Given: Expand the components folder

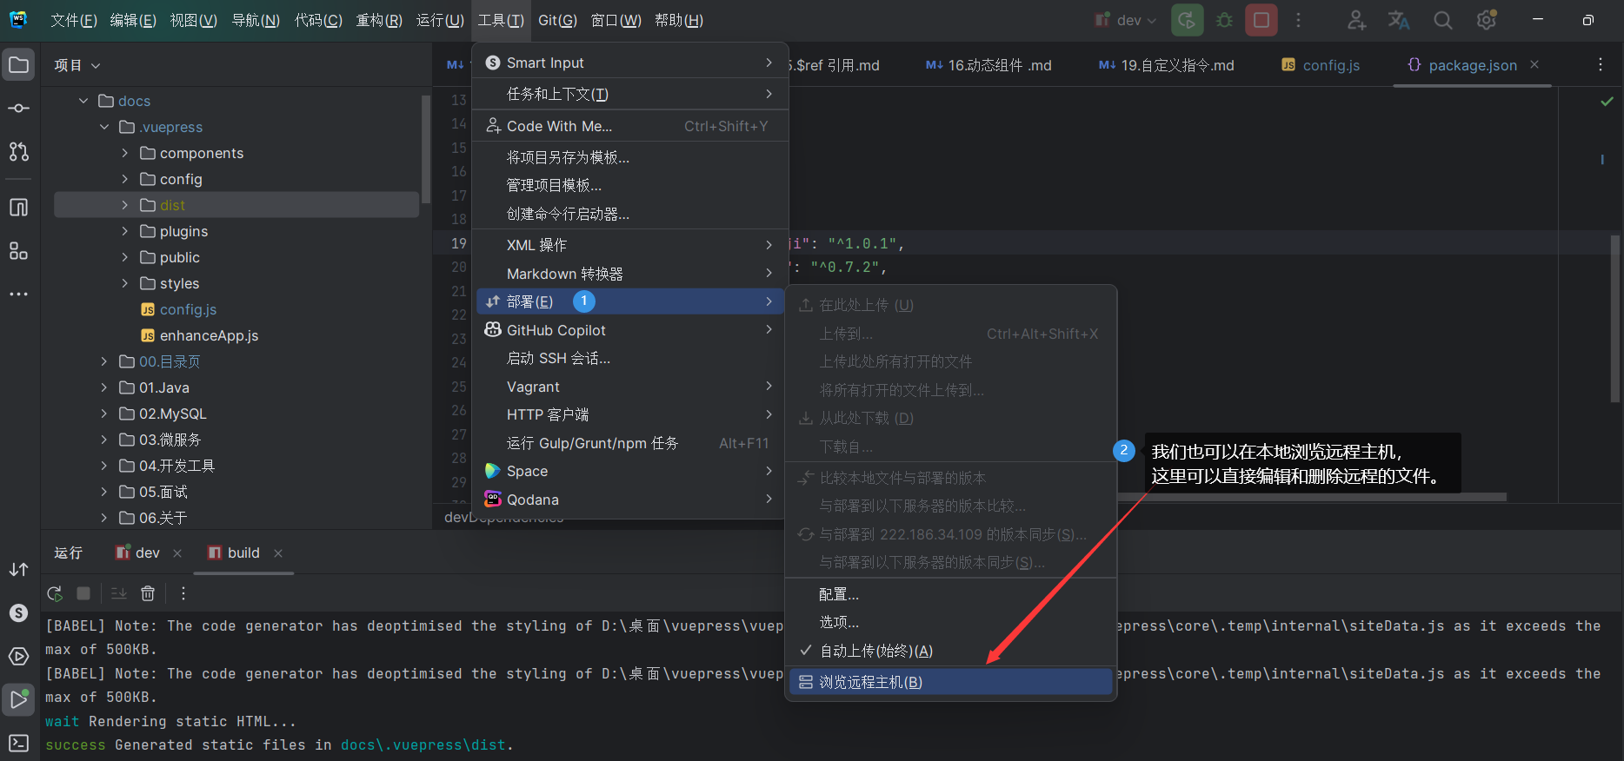Looking at the screenshot, I should (125, 153).
